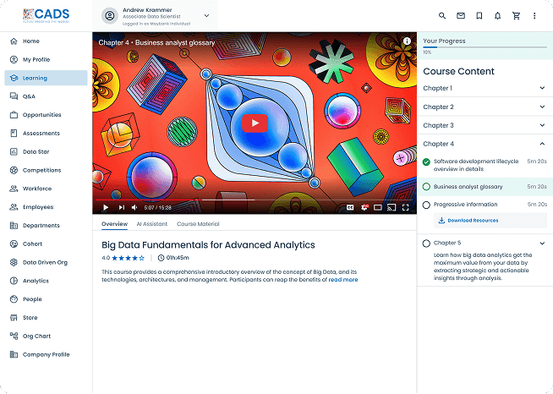Toggle closed captions on the video
Image resolution: width=553 pixels, height=394 pixels.
(350, 207)
